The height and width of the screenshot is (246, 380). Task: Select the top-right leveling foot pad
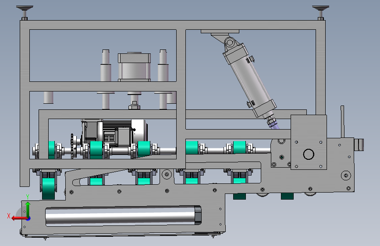(320, 8)
